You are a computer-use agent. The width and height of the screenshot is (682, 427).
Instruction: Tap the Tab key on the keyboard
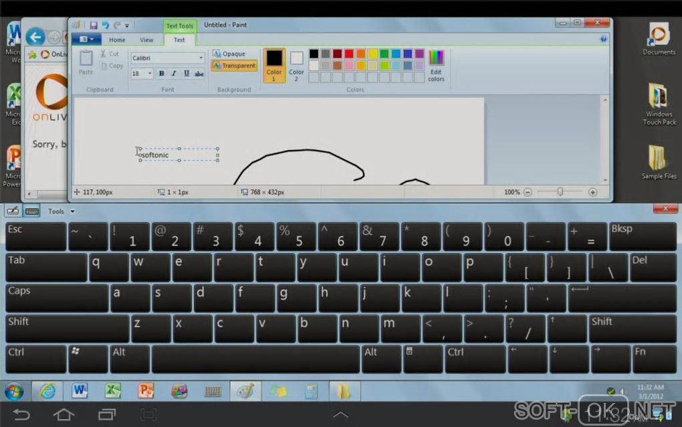point(46,268)
